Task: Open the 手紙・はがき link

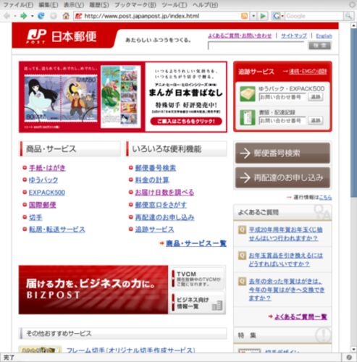Action: (47, 168)
